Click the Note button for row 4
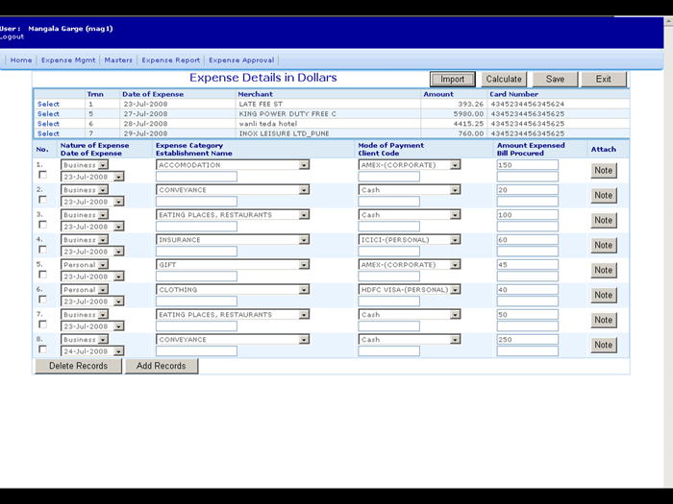673x504 pixels. 604,245
